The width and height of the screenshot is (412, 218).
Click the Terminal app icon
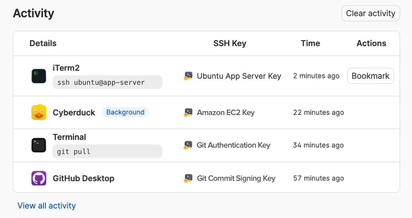point(39,145)
